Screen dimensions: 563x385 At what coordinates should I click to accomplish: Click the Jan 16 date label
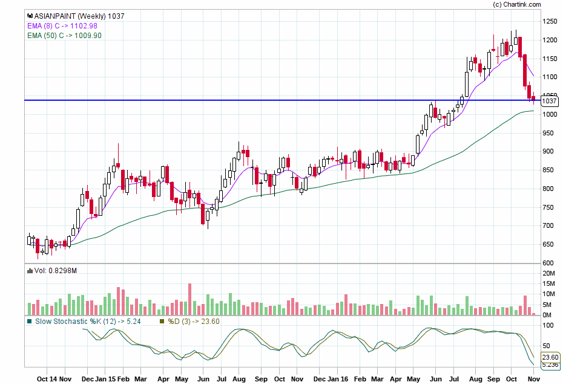[338, 380]
